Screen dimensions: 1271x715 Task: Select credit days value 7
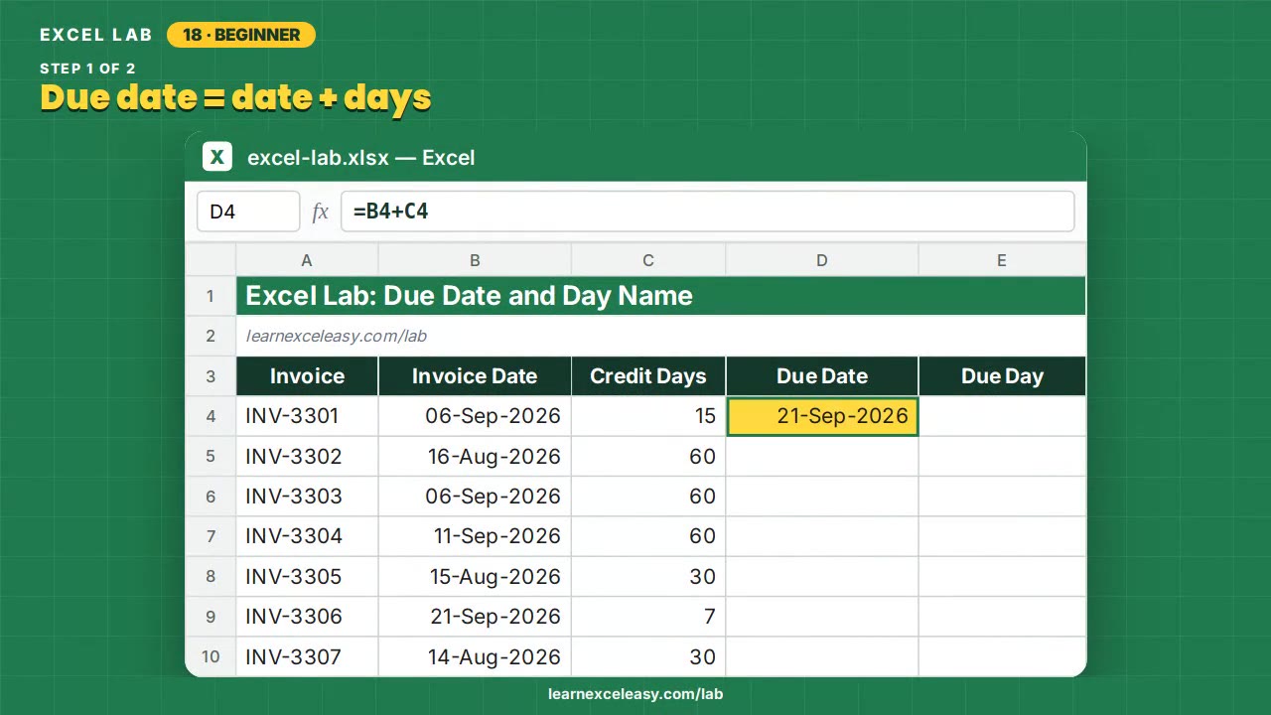[x=648, y=617]
